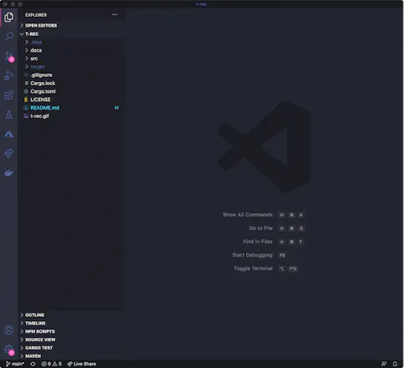Click Live Share in status bar
The width and height of the screenshot is (407, 368).
(x=82, y=364)
